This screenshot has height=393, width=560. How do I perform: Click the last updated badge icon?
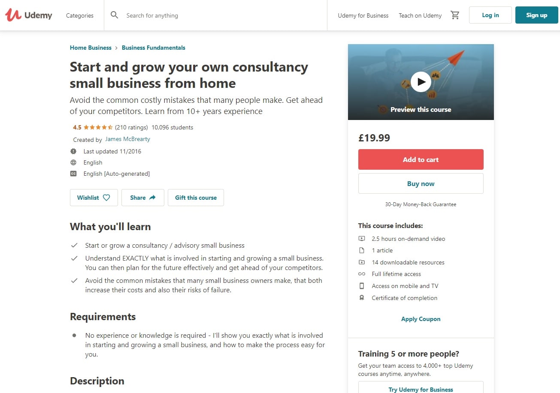73,151
